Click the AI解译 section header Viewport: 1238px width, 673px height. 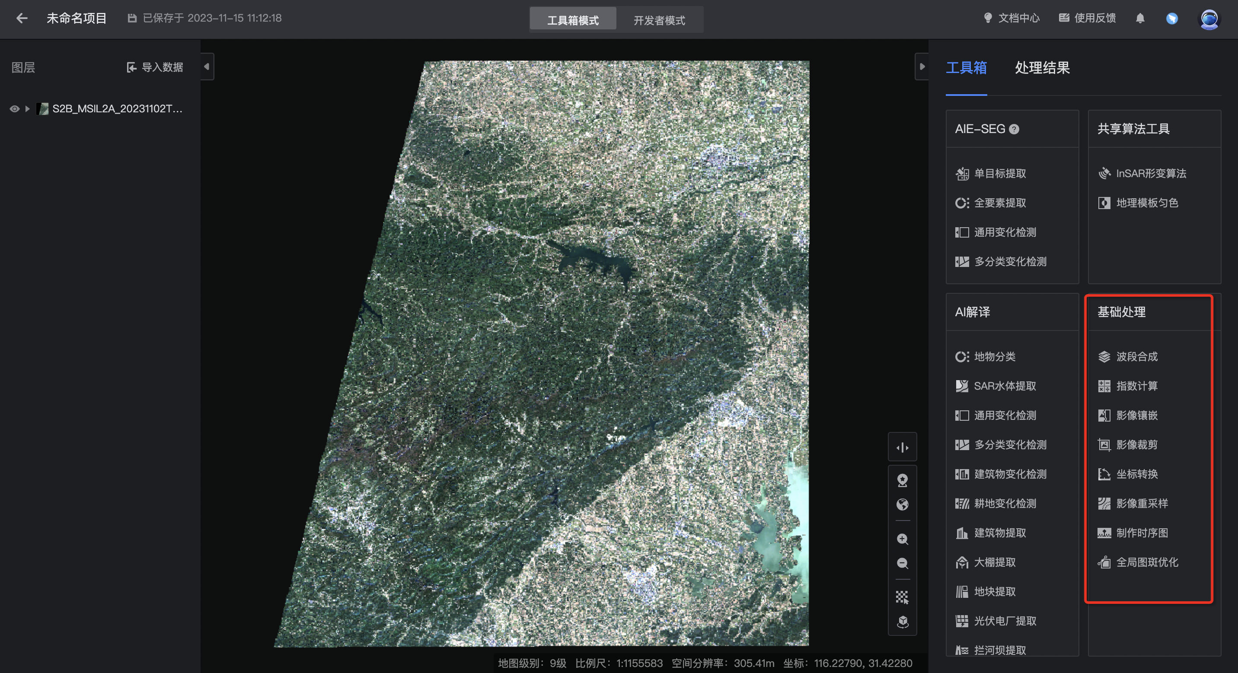[972, 312]
